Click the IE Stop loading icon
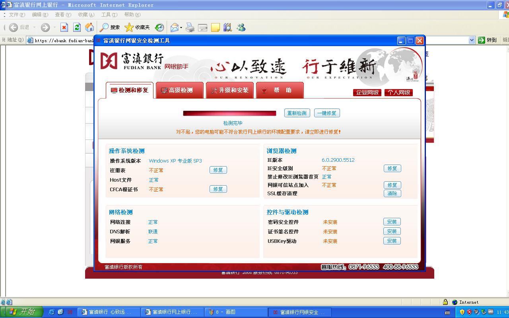Screen dimensions: 509x318 [x=64, y=27]
